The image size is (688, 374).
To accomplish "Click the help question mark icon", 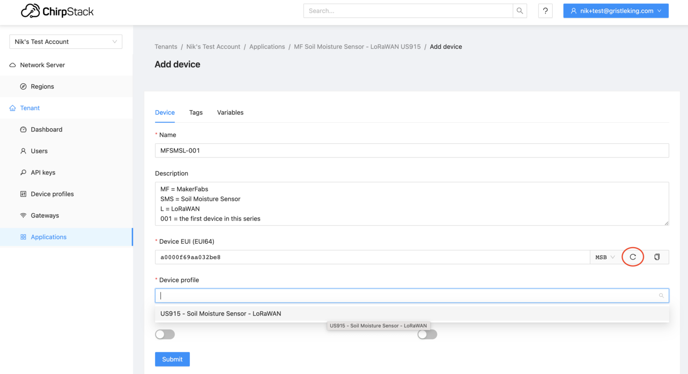I will coord(545,11).
